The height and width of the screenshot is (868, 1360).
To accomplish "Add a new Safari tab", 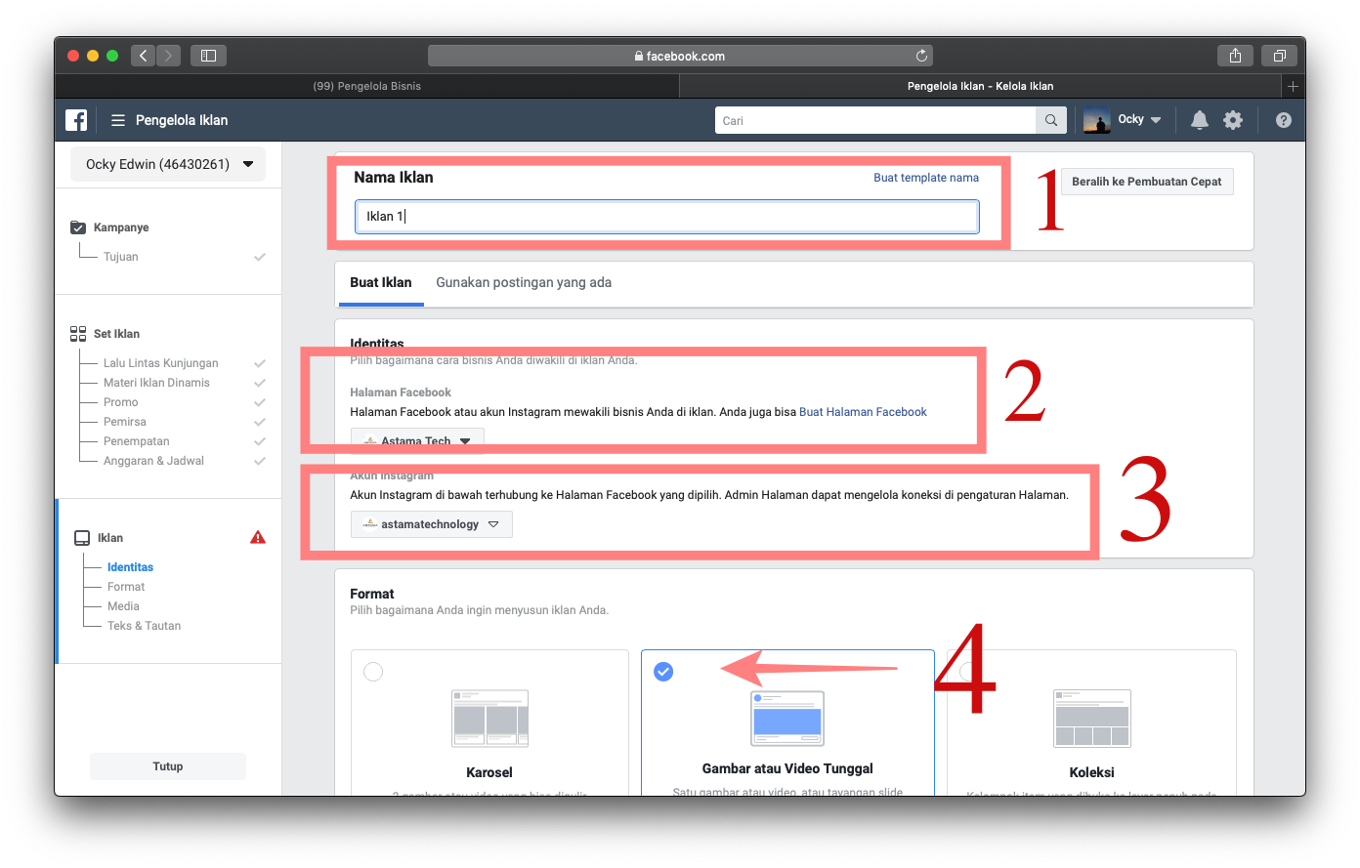I will 1293,86.
